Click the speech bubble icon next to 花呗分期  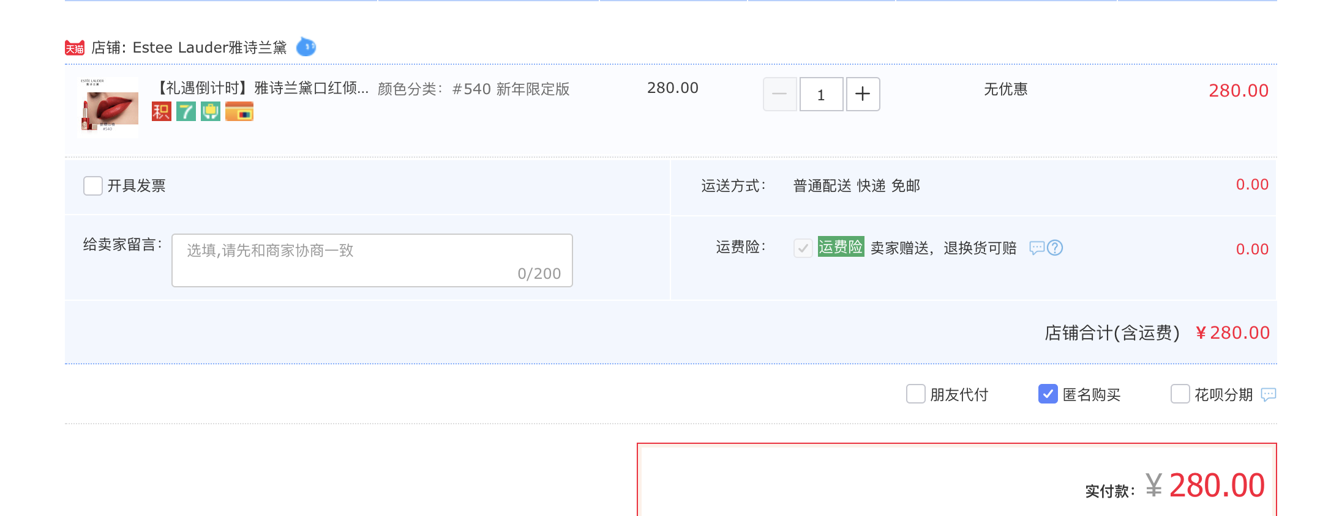click(1269, 395)
